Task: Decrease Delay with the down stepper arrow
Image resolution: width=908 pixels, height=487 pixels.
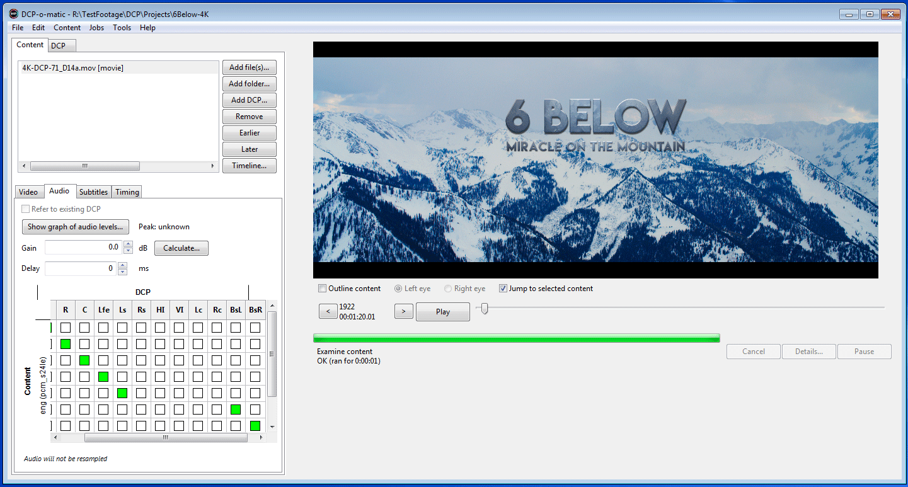Action: point(122,272)
